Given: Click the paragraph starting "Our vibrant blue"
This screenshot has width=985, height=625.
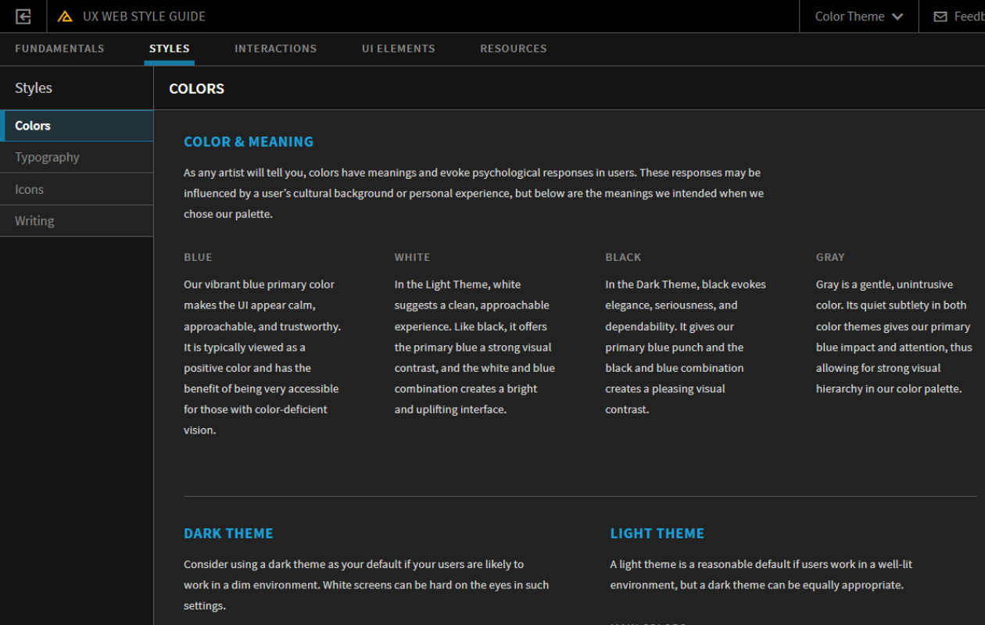Looking at the screenshot, I should point(263,357).
